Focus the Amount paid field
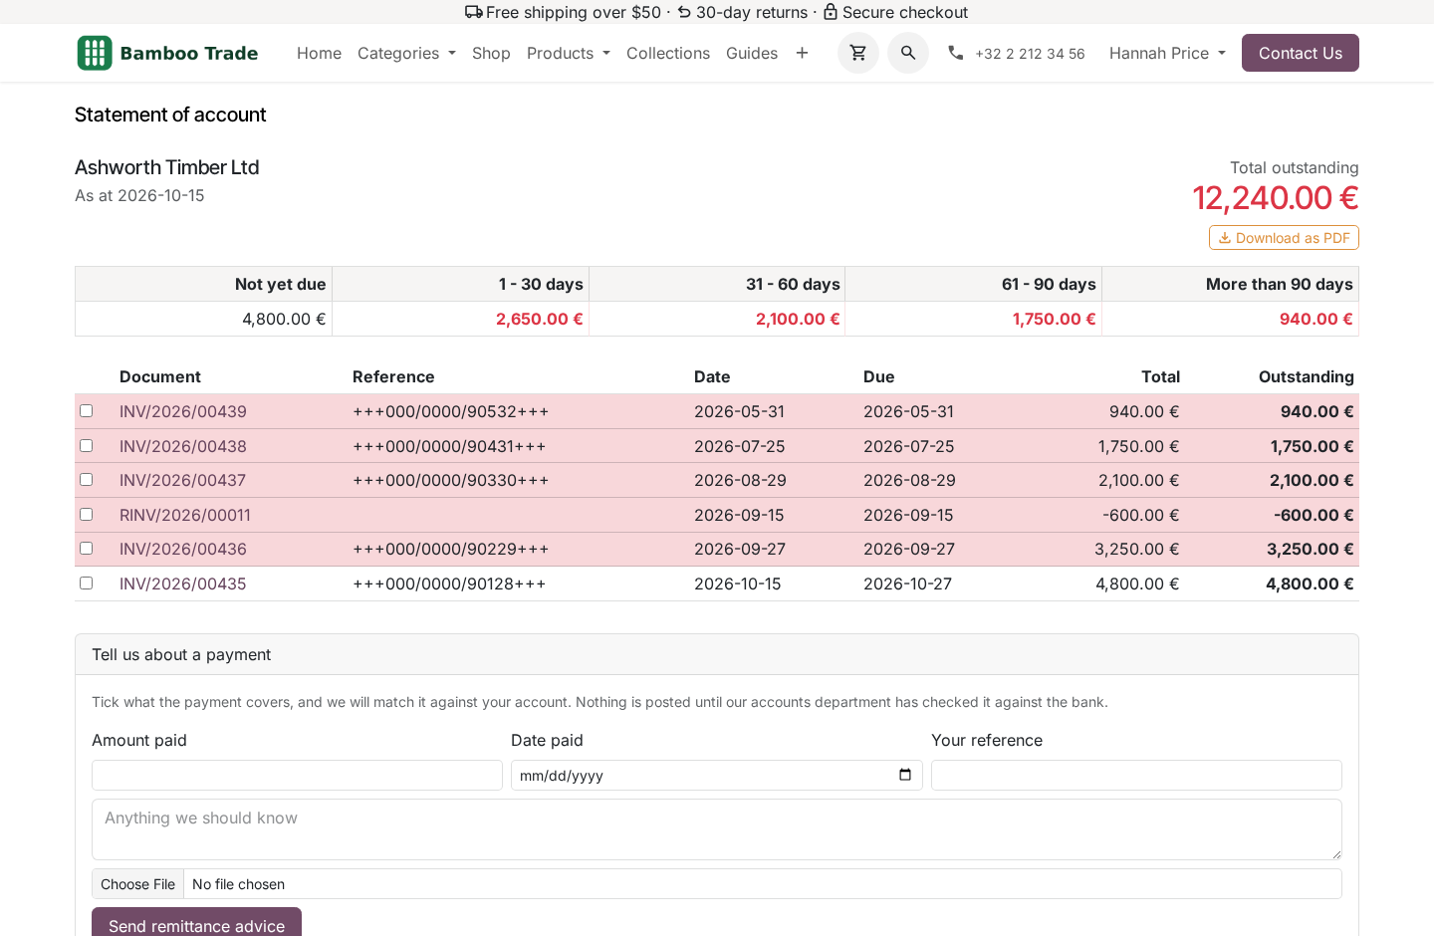Image resolution: width=1434 pixels, height=936 pixels. coord(297,775)
